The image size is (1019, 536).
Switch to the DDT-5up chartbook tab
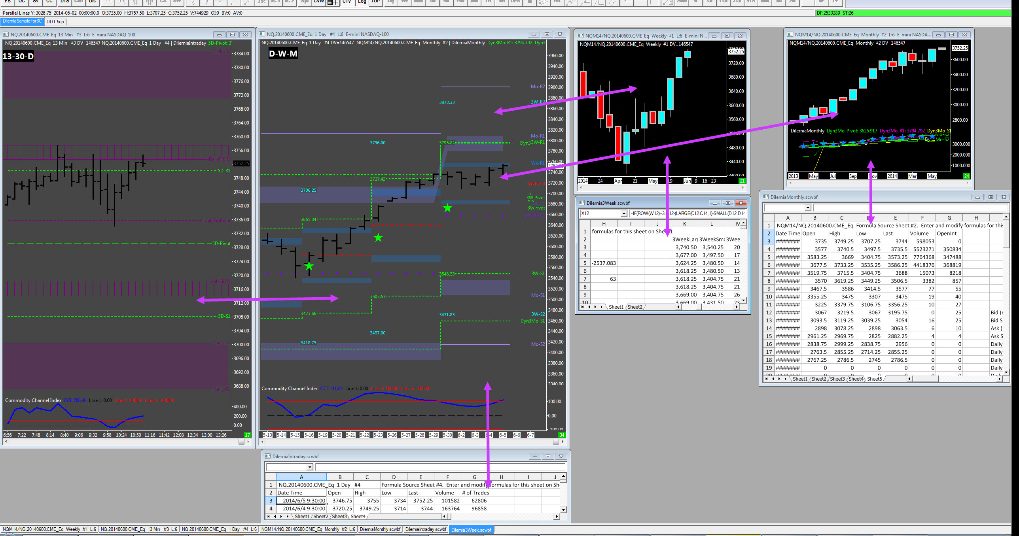coord(55,22)
